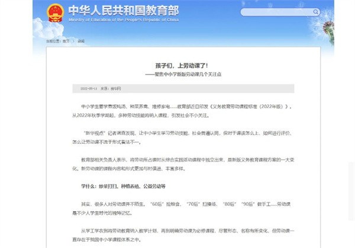
Task: Click the publish date 2022-05-11
Action: (x=88, y=88)
